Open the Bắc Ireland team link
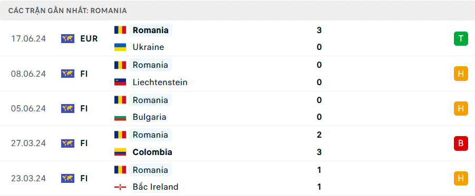 [x=156, y=187]
